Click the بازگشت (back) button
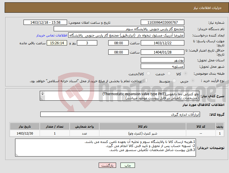This screenshot has height=173, width=229. point(107,165)
